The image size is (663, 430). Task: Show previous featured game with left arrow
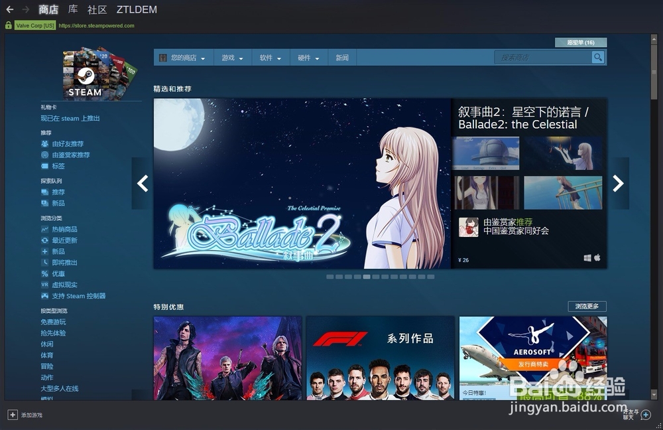[143, 183]
